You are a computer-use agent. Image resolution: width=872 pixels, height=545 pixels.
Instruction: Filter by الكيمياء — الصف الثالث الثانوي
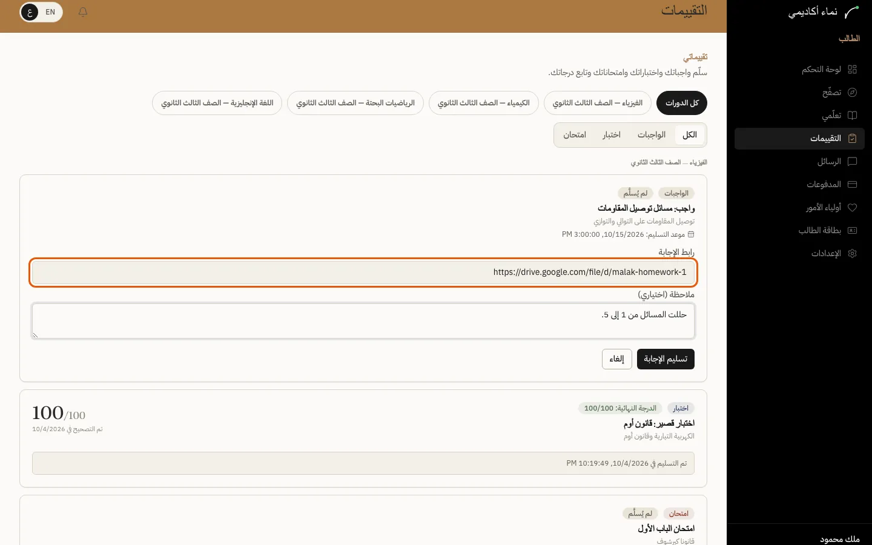484,103
